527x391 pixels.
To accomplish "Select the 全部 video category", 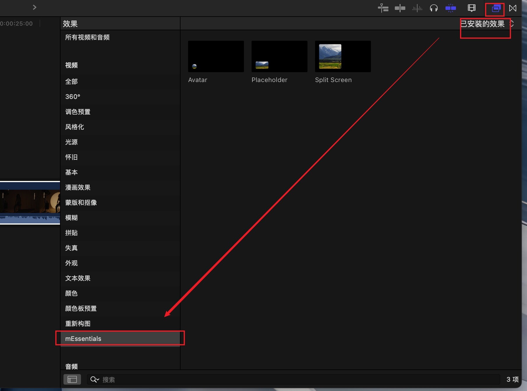I will (120, 81).
